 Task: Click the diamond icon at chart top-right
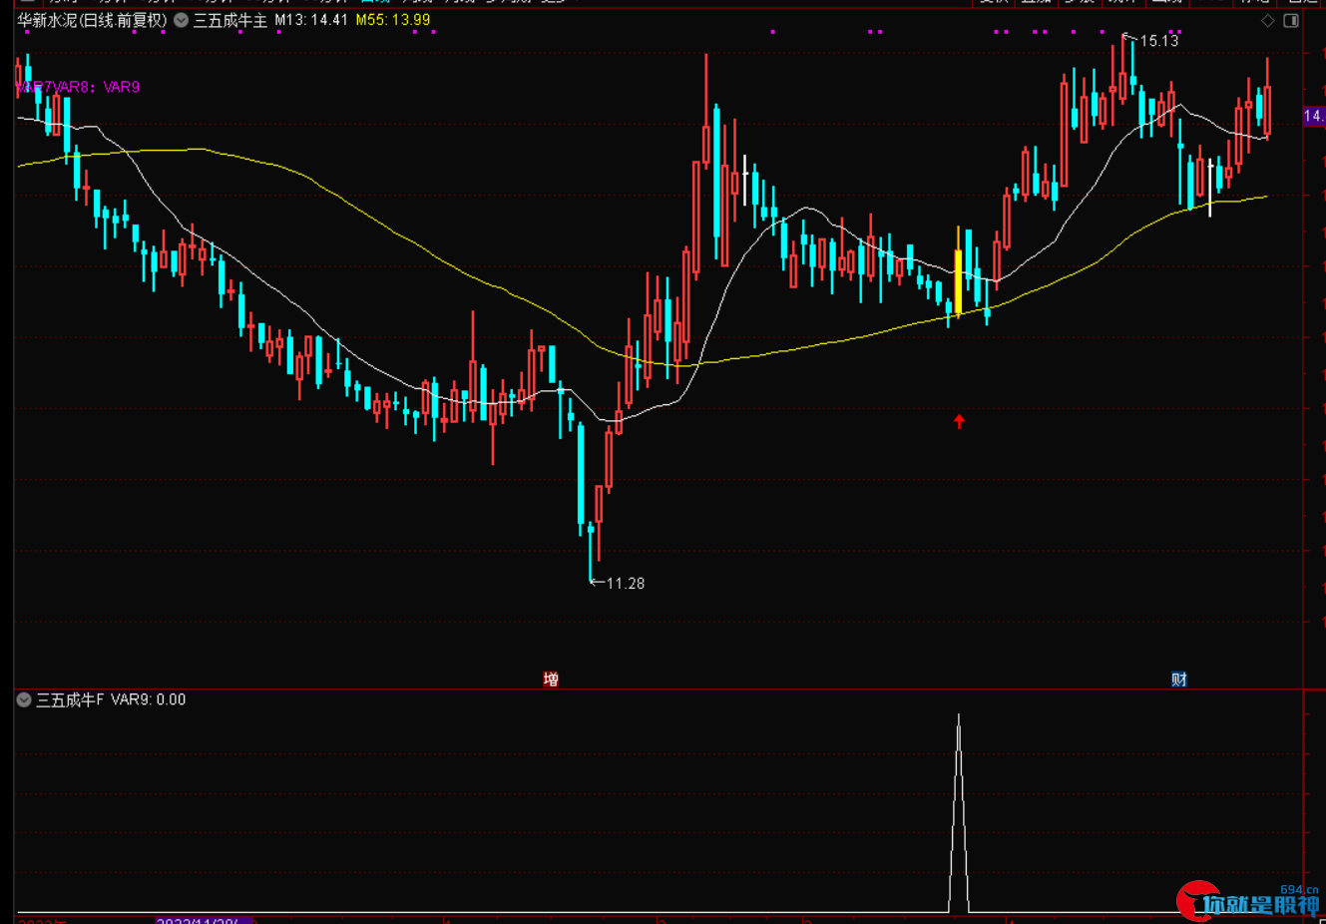1268,21
